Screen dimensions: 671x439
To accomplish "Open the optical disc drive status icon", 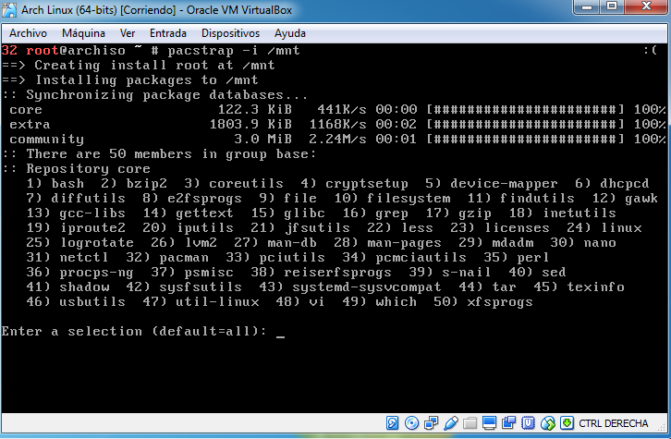I will click(x=411, y=423).
